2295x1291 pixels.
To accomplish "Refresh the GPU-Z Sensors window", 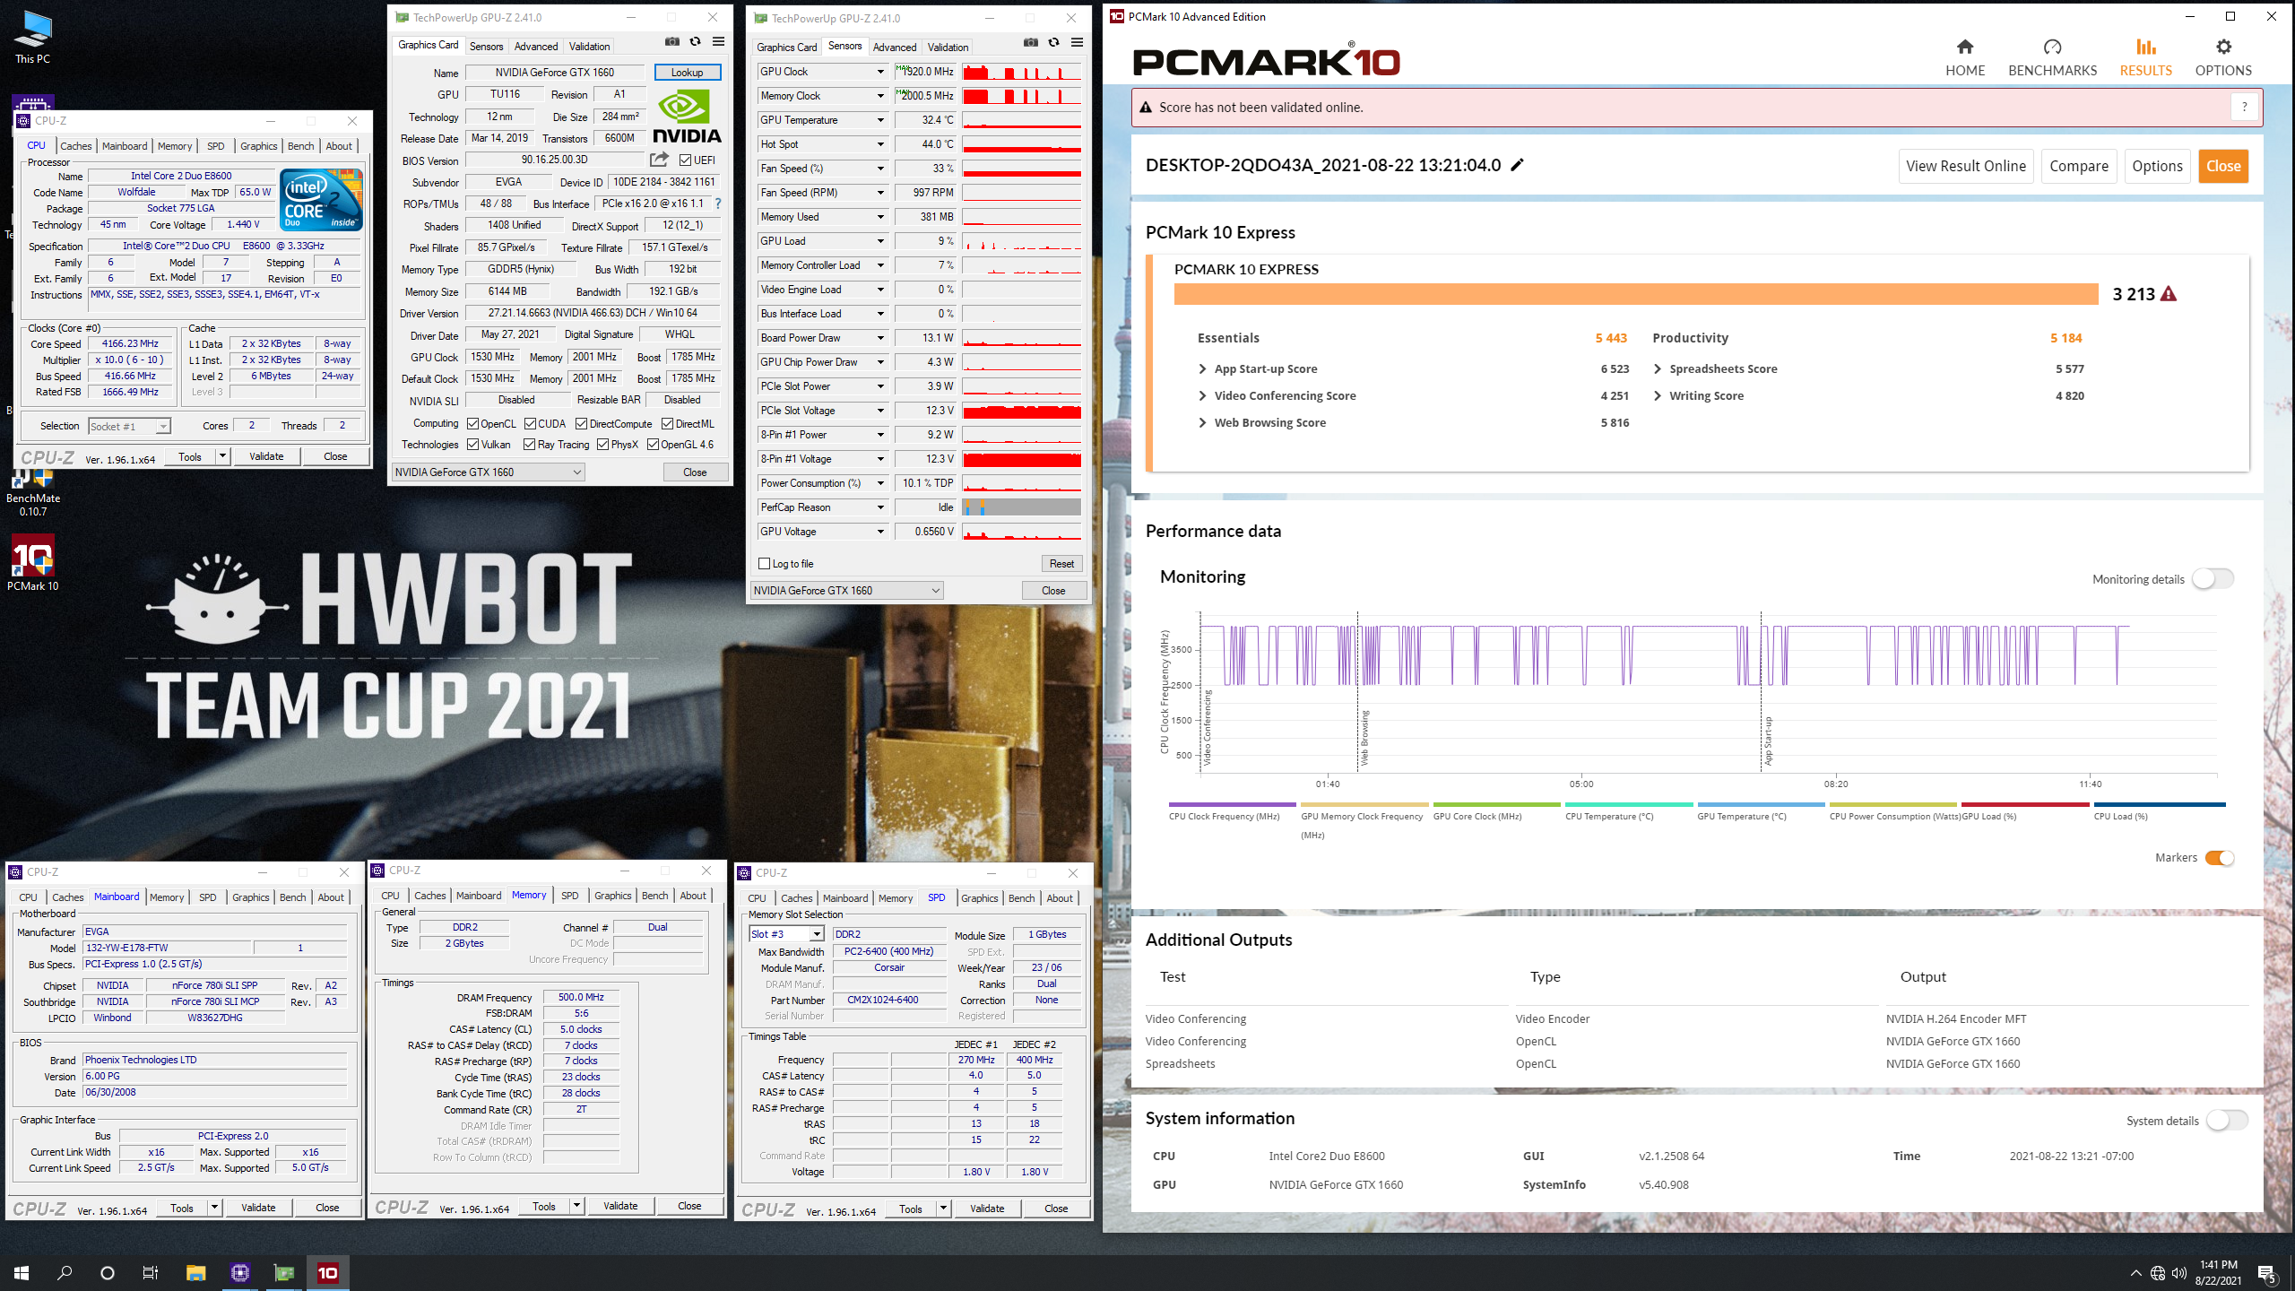I will tap(1053, 43).
